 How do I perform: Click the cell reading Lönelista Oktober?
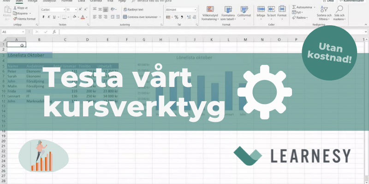(x=30, y=55)
